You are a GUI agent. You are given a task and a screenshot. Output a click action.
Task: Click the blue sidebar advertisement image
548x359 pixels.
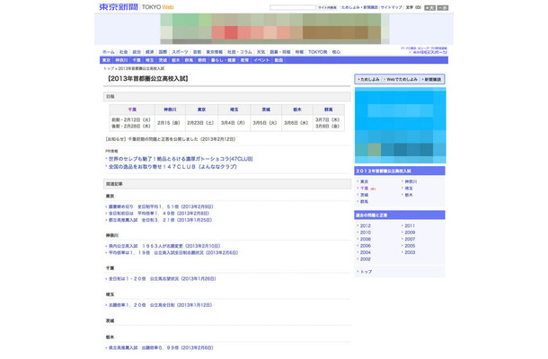(400, 126)
